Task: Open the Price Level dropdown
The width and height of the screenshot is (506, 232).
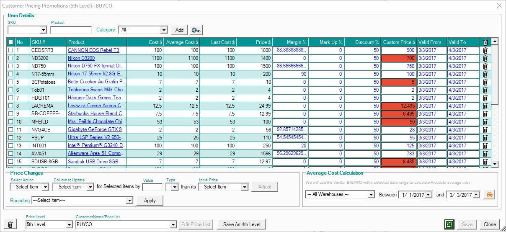Action: pos(68,224)
